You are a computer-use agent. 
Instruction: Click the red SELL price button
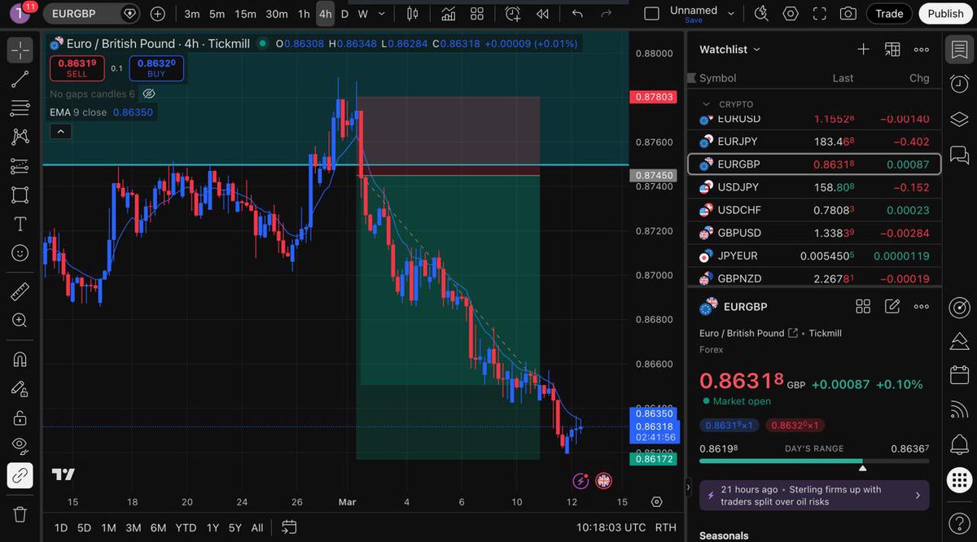point(77,68)
